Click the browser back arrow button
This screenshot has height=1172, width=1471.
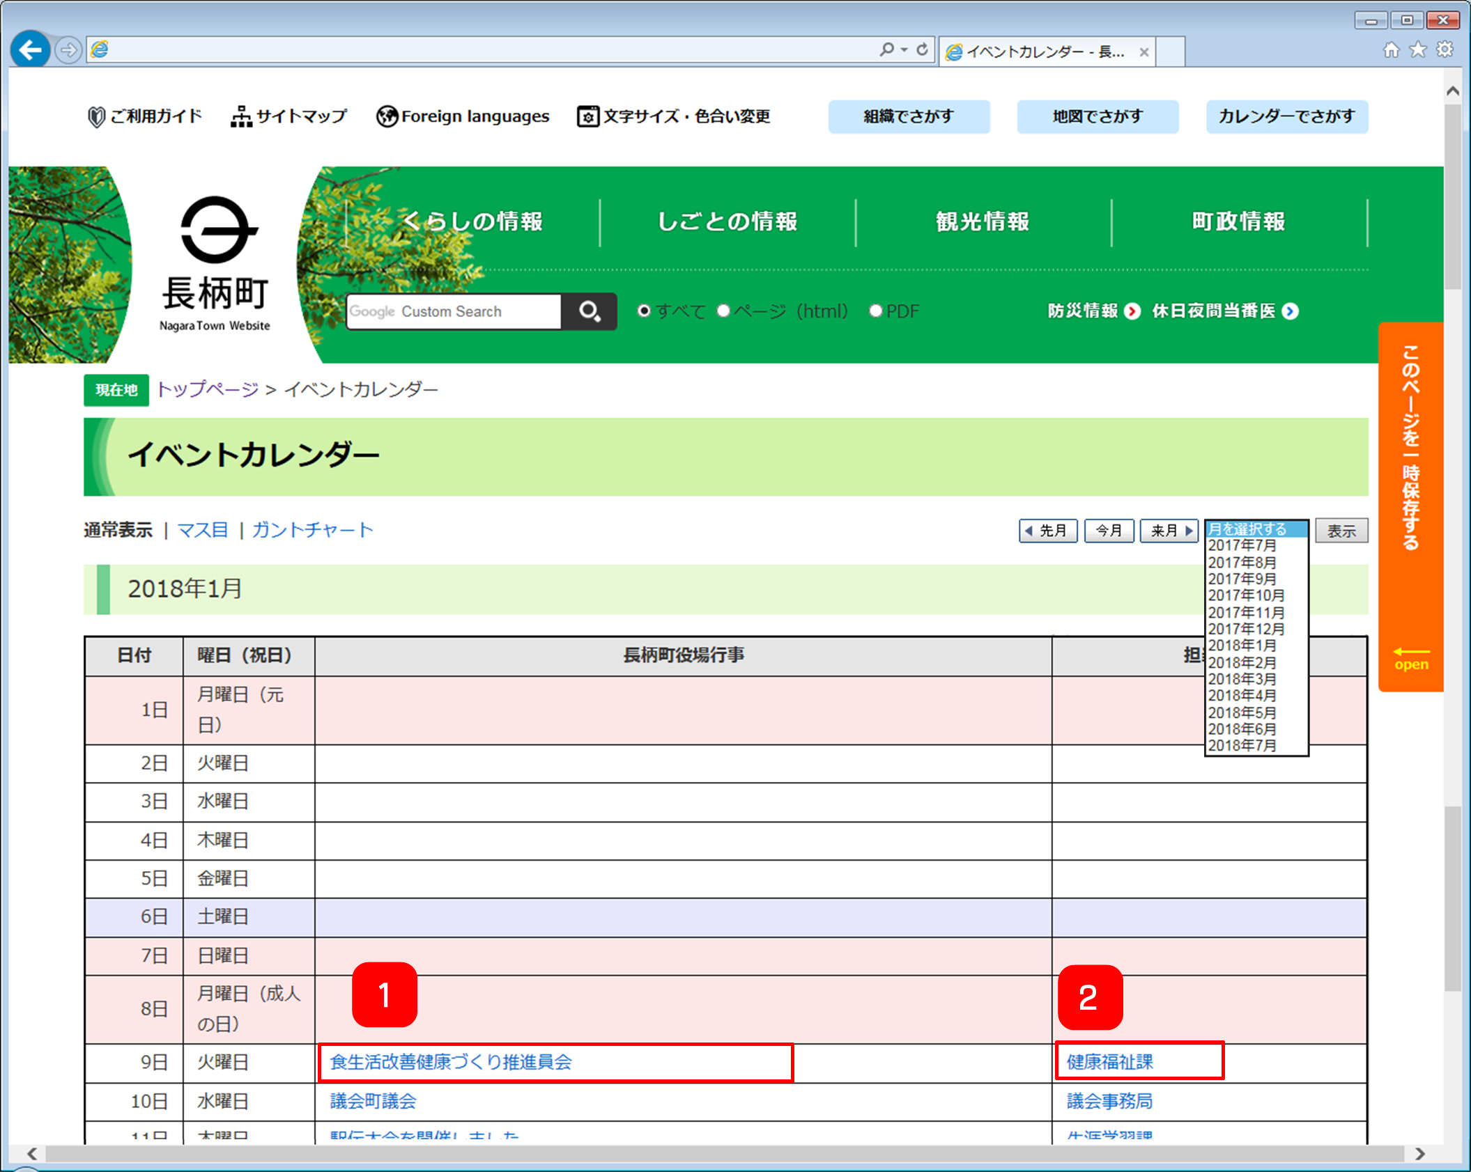coord(30,50)
